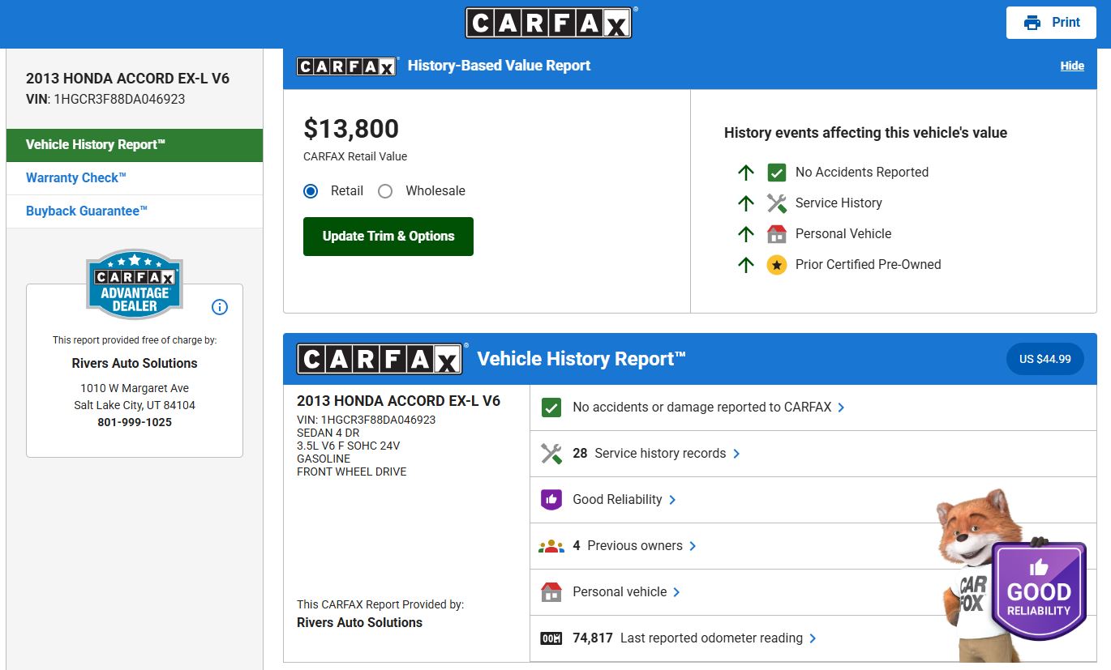Click the house icon beside Personal vehicle row

click(551, 592)
